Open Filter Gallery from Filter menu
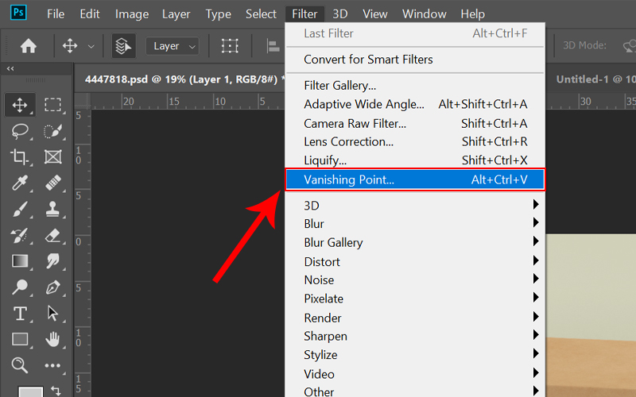This screenshot has width=636, height=397. (415, 86)
